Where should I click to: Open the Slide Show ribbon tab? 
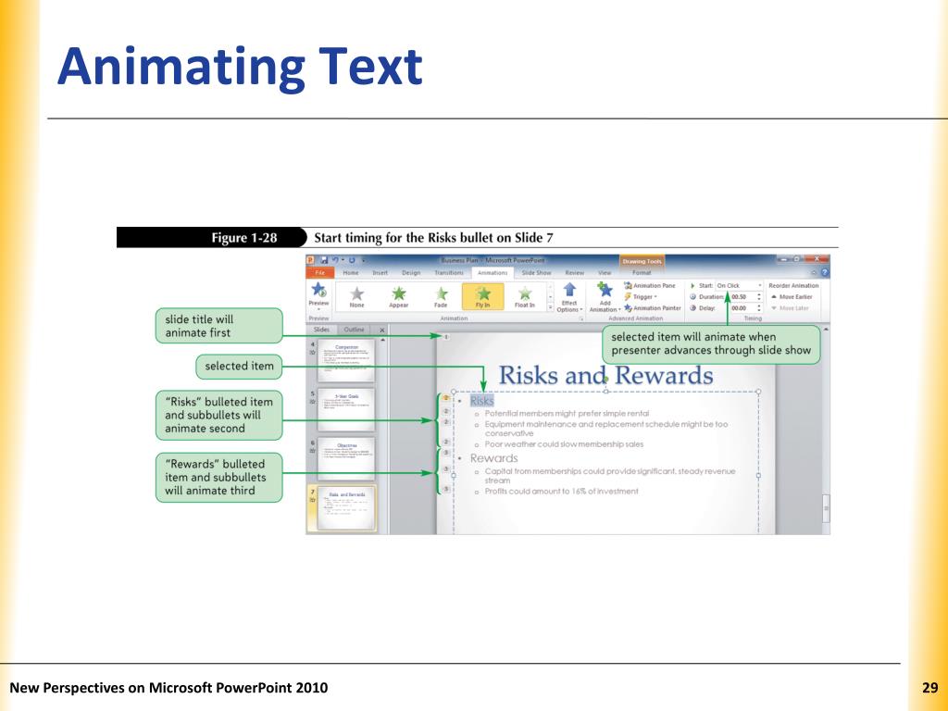click(x=536, y=273)
